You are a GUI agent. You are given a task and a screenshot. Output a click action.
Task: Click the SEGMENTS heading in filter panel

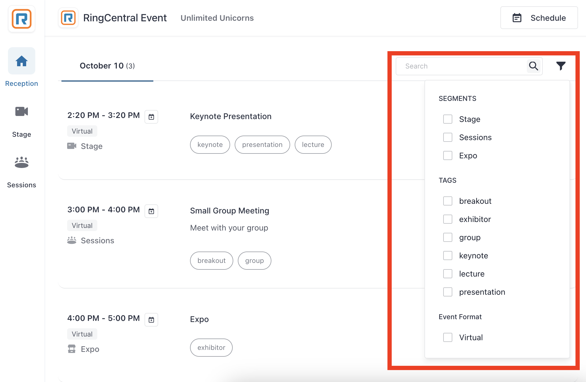(457, 99)
